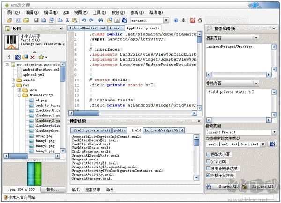Click the picture icon left of the diamond icon

[117, 21]
